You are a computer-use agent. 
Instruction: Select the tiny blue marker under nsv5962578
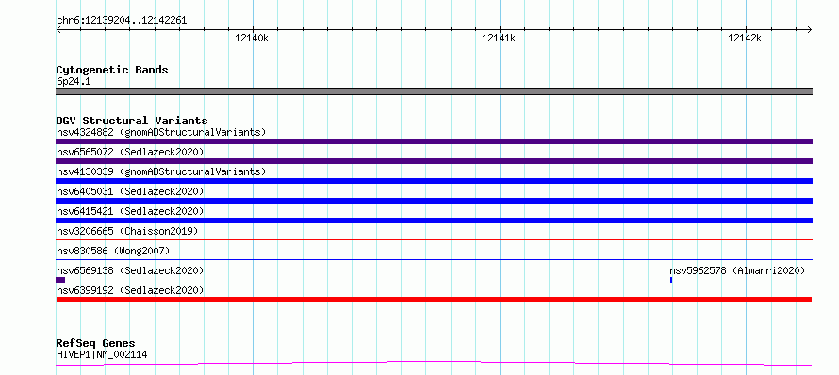(x=671, y=280)
